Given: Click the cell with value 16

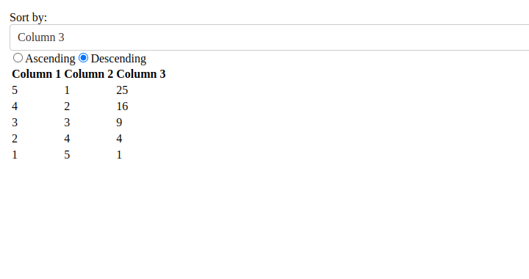Looking at the screenshot, I should (122, 106).
